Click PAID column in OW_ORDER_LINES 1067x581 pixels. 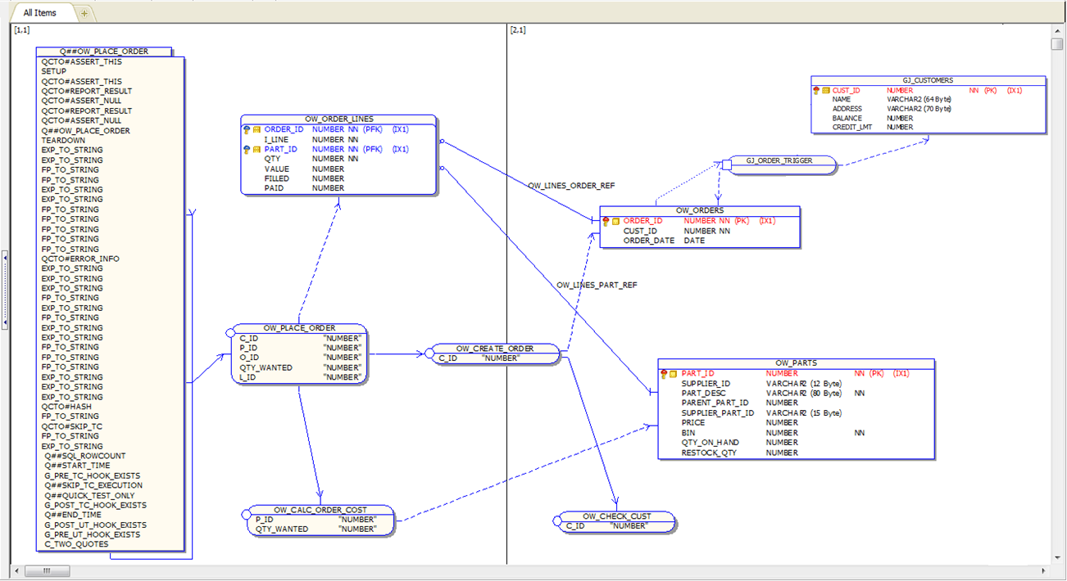(x=274, y=188)
